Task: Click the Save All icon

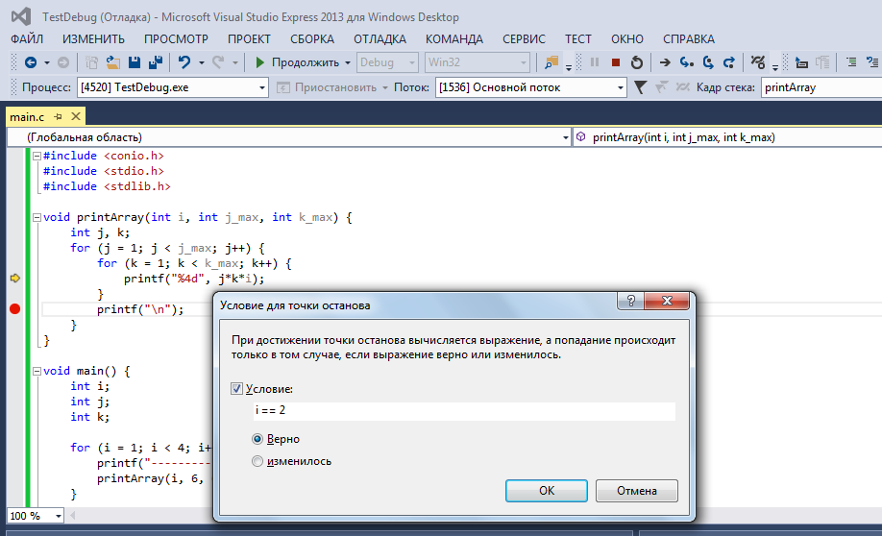Action: 156,62
